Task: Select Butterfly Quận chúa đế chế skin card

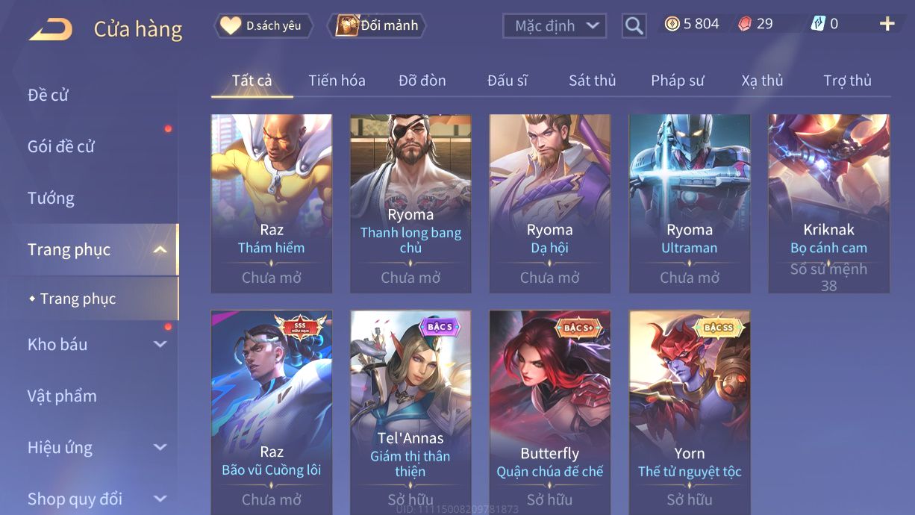Action: click(550, 413)
